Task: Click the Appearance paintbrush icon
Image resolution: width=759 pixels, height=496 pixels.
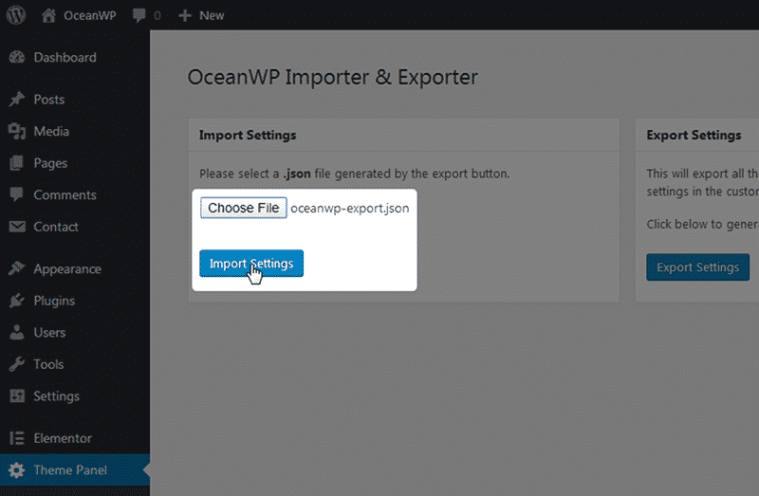Action: tap(17, 268)
